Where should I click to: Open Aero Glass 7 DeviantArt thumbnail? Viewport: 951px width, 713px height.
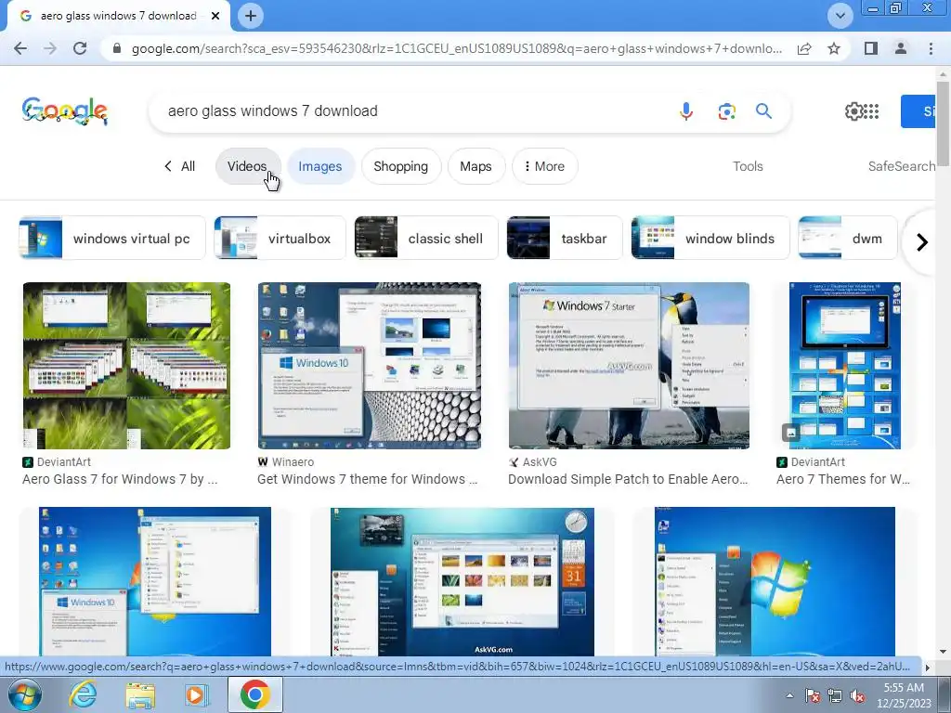click(x=126, y=366)
